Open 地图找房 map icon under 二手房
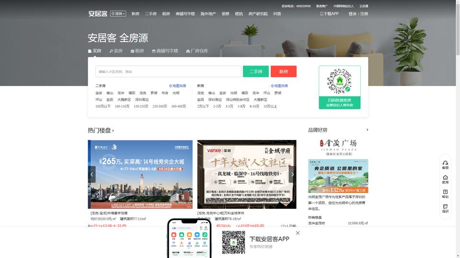 [177, 86]
